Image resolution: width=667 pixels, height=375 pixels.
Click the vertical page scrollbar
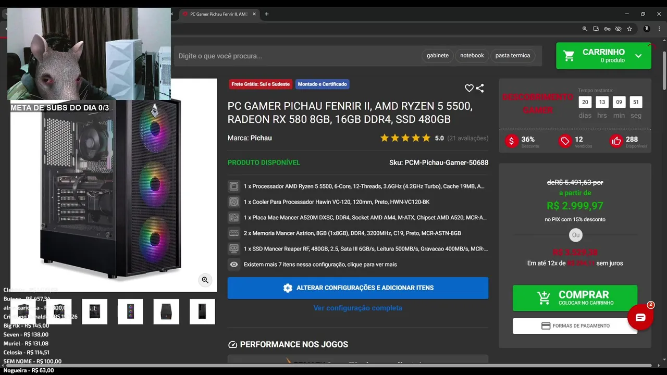tap(664, 70)
